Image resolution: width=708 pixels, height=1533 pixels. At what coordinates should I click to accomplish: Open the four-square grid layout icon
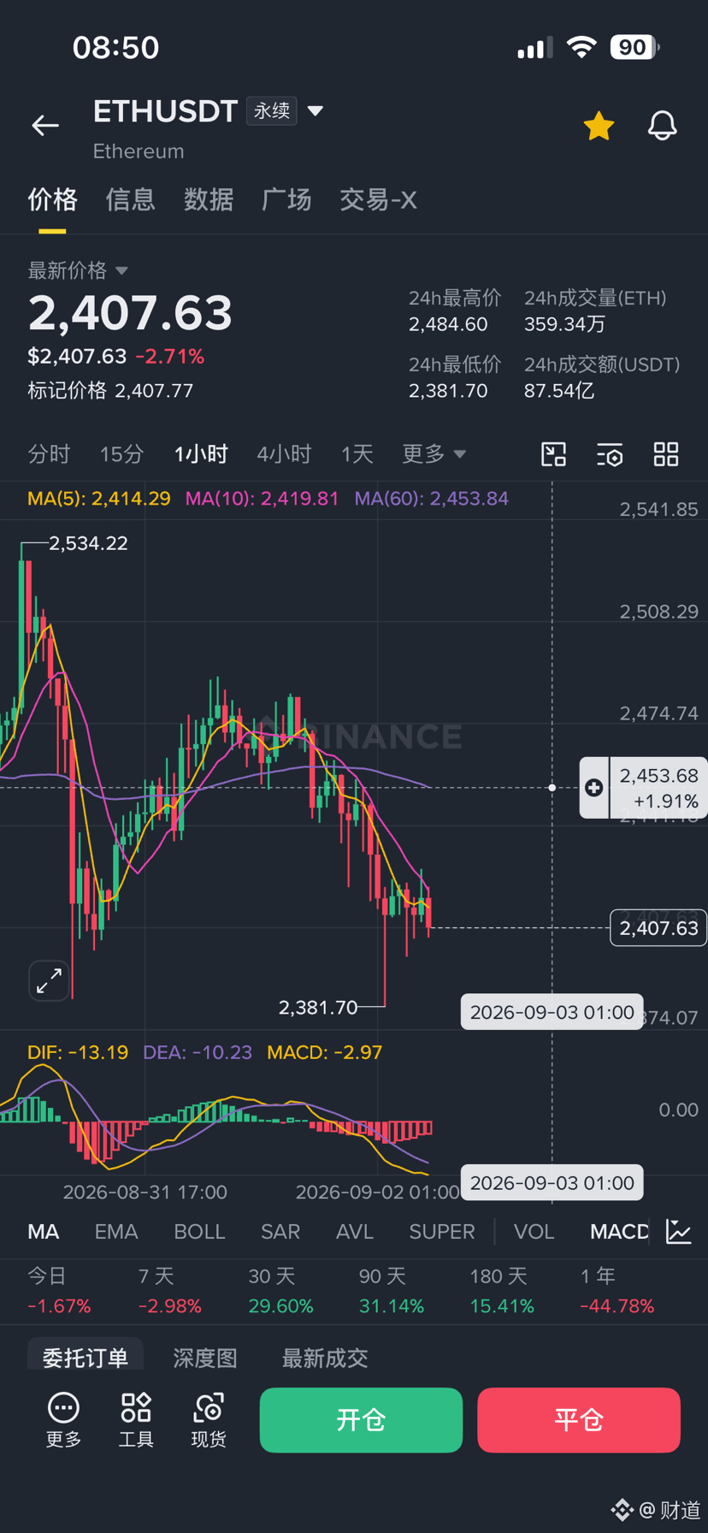coord(666,454)
